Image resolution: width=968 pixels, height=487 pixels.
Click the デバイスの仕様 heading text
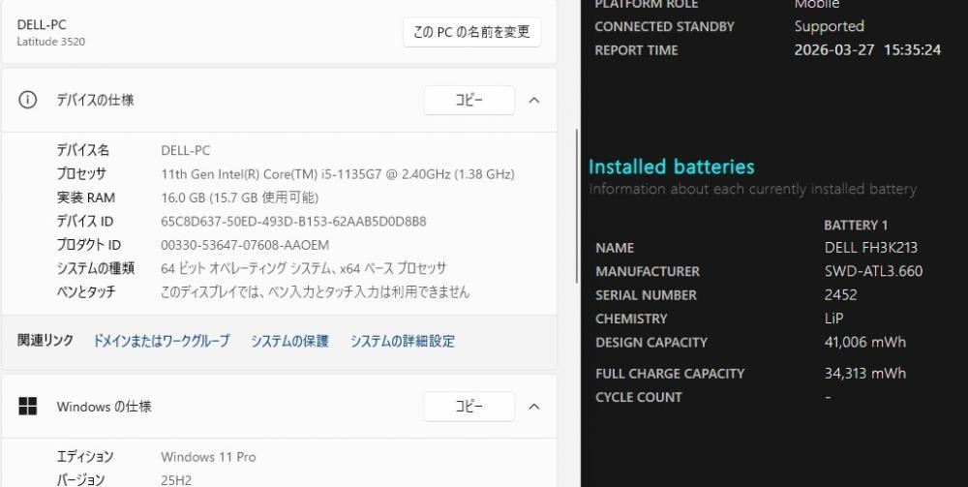tap(95, 100)
